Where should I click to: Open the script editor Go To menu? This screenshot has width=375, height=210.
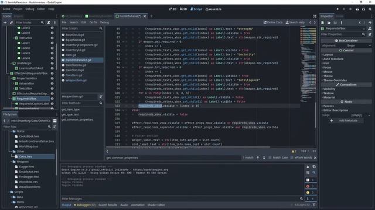click(93, 22)
